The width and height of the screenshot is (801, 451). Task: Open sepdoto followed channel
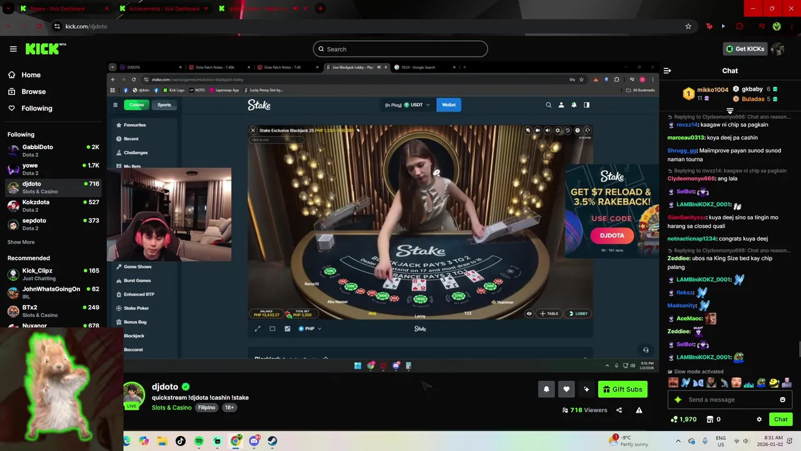[x=53, y=224]
